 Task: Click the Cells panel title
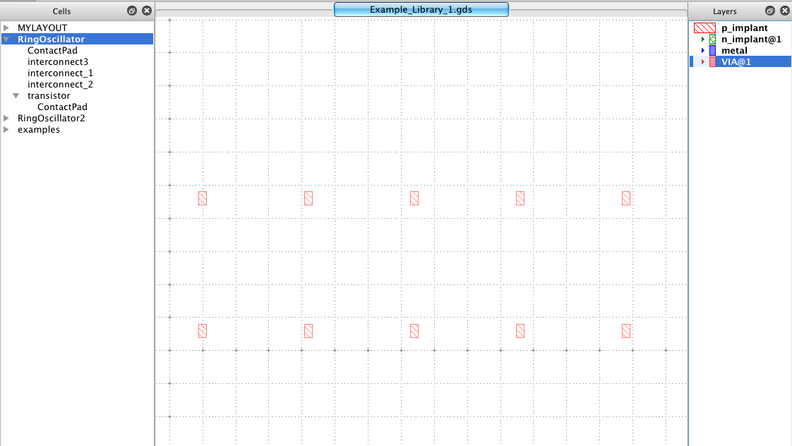61,11
